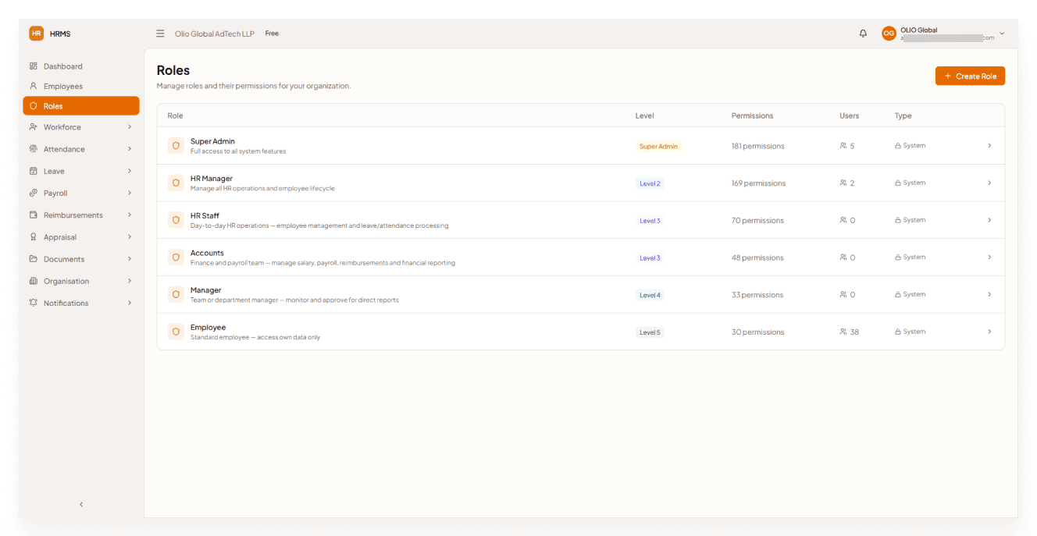Click the Level 4 badge
The width and height of the screenshot is (1037, 536).
(650, 295)
